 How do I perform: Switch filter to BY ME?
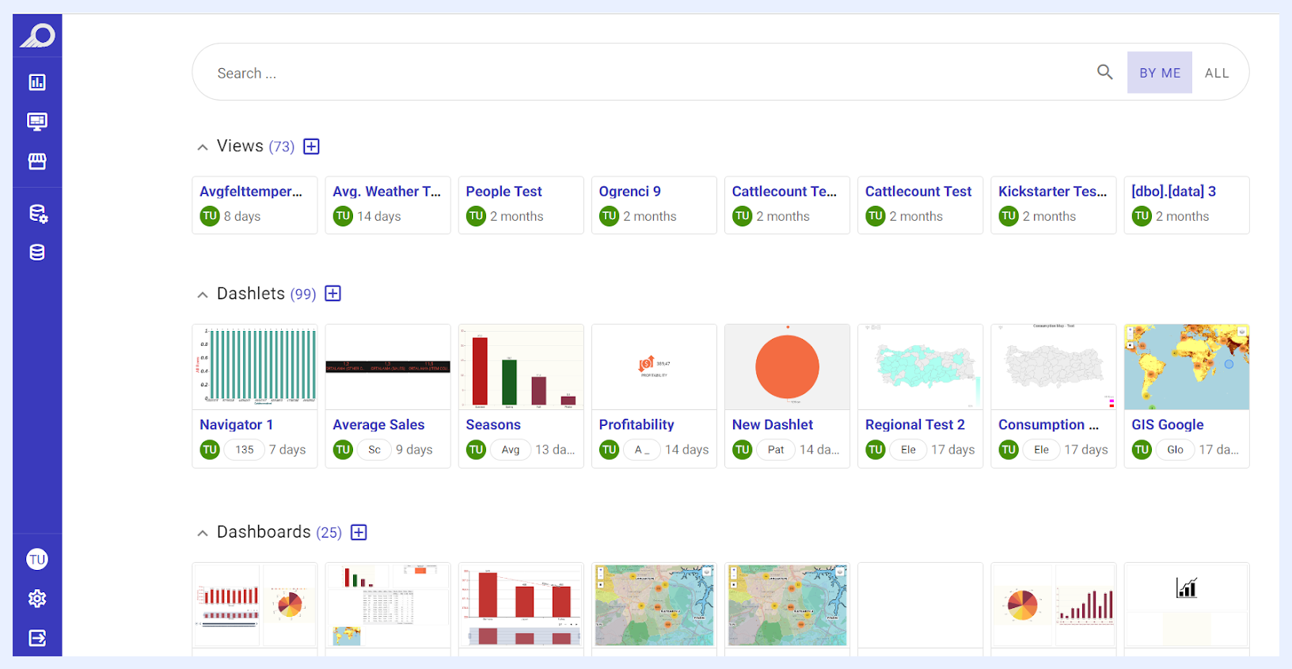tap(1160, 73)
